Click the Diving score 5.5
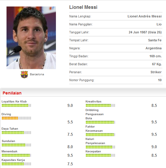 (x=70, y=122)
